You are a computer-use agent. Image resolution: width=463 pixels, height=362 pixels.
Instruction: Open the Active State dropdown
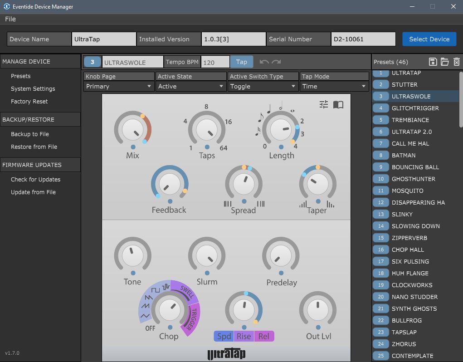click(191, 86)
